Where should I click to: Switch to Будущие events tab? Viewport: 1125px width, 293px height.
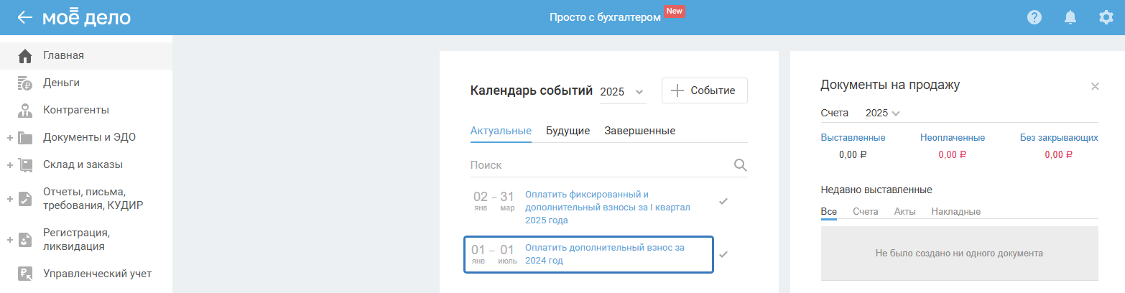pos(568,131)
